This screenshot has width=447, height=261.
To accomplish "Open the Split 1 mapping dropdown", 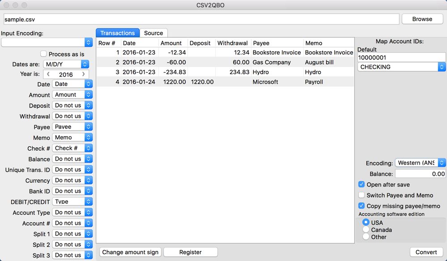I will [x=72, y=234].
